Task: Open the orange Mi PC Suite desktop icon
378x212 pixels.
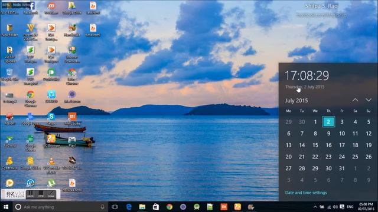Action: [x=72, y=119]
